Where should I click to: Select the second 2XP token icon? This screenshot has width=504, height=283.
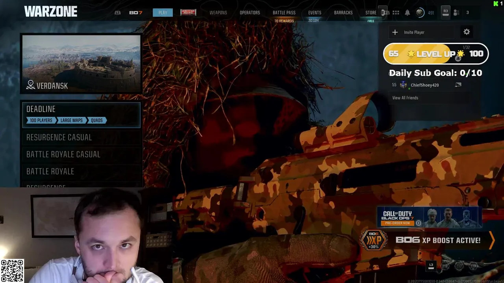click(459, 266)
